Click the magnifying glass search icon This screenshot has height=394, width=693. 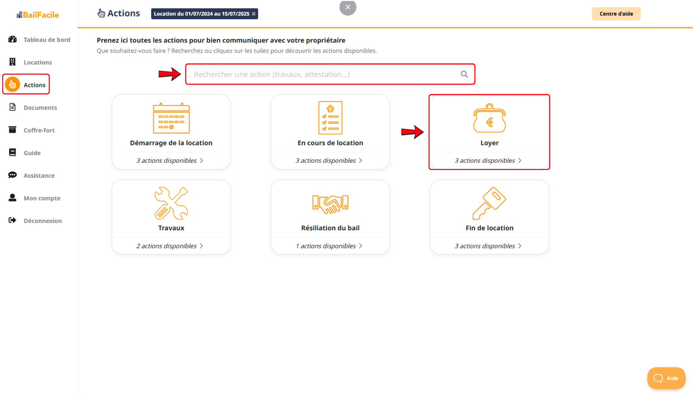click(x=464, y=74)
